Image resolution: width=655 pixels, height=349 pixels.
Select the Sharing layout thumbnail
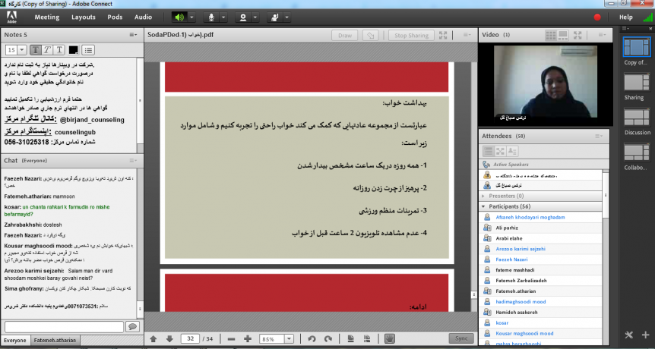tap(637, 82)
